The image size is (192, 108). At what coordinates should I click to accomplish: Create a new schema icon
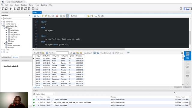[x=15, y=9]
